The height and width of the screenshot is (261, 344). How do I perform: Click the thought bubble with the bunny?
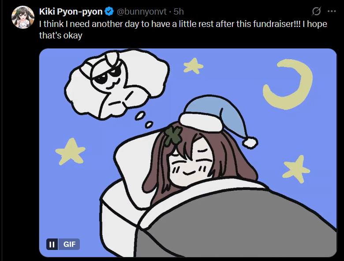[x=116, y=85]
